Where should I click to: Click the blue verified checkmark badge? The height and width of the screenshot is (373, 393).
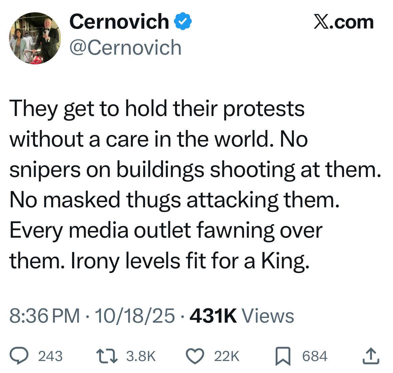[x=183, y=22]
